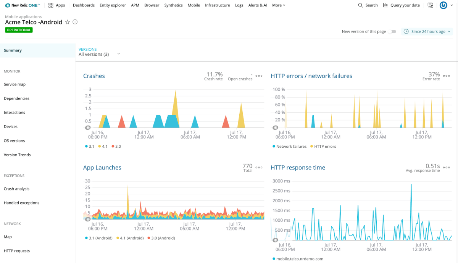Open the Dashboards tab

pos(84,5)
